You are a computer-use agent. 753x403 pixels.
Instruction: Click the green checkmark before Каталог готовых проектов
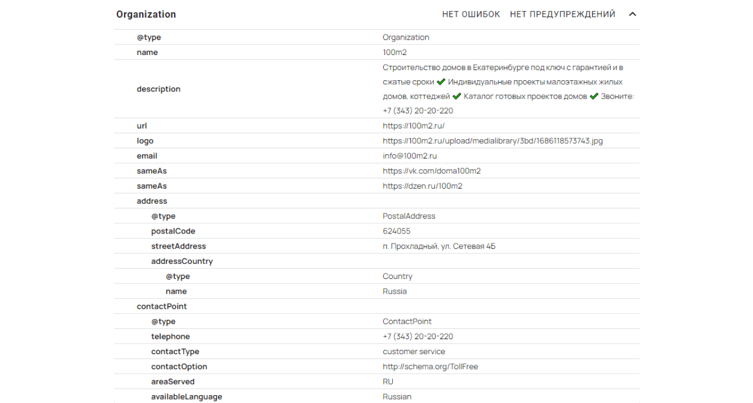(x=457, y=97)
